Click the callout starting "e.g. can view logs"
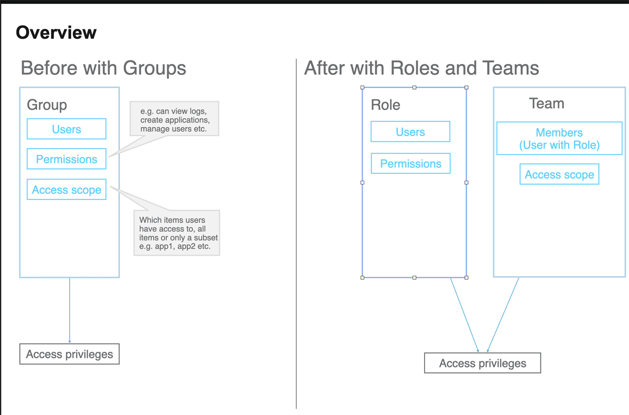Screen dimensions: 629x415 [x=175, y=119]
